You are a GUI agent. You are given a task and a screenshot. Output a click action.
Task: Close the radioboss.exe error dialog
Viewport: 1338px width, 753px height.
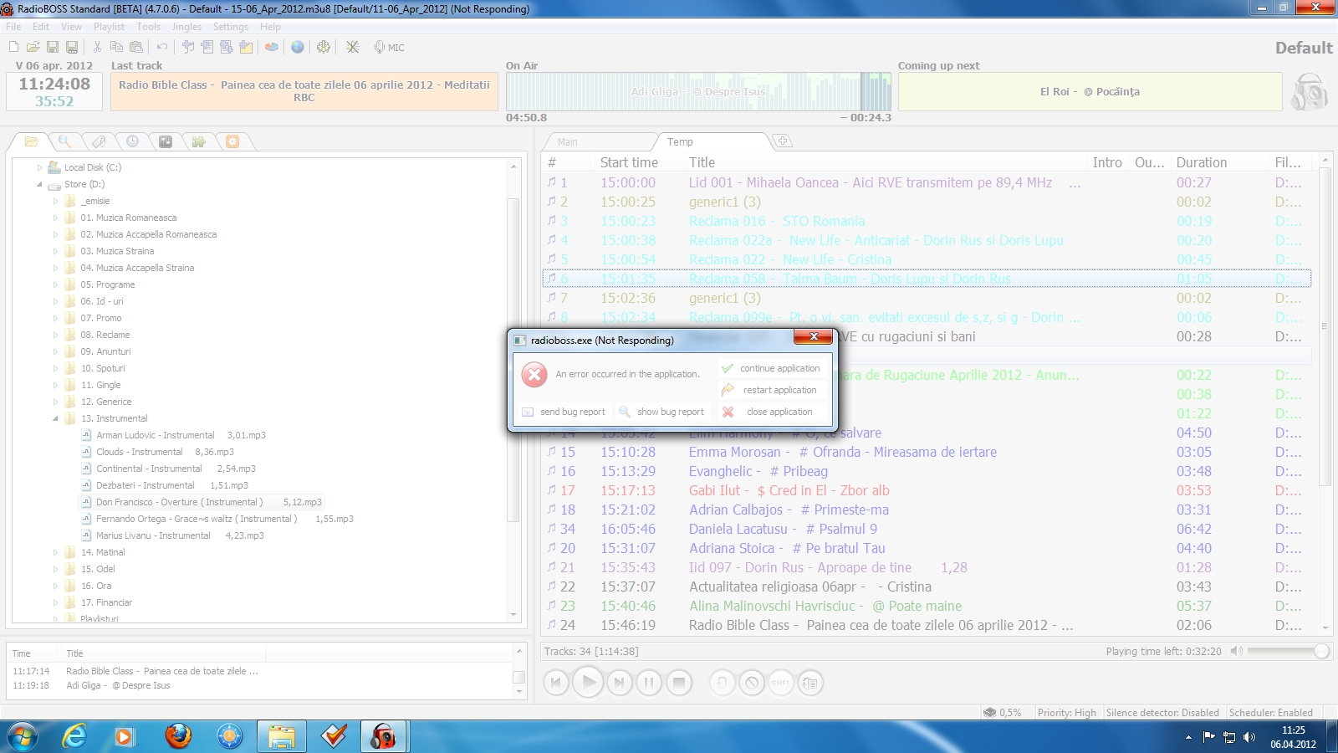[812, 336]
